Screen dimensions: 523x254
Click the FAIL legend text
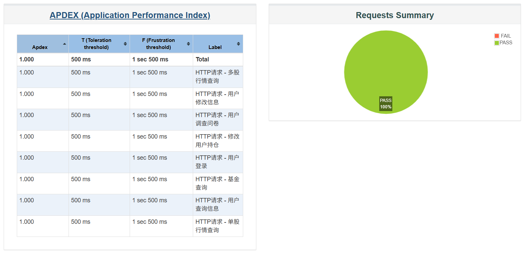click(506, 36)
